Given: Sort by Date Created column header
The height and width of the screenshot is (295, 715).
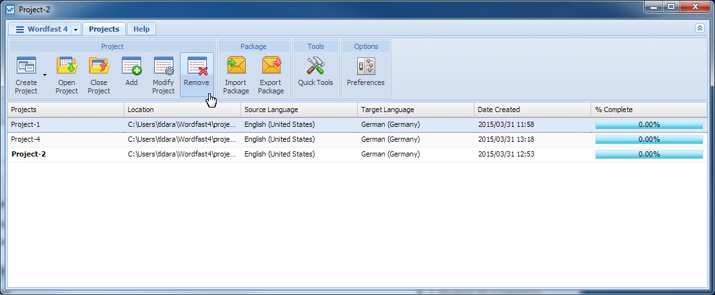Looking at the screenshot, I should [x=533, y=109].
